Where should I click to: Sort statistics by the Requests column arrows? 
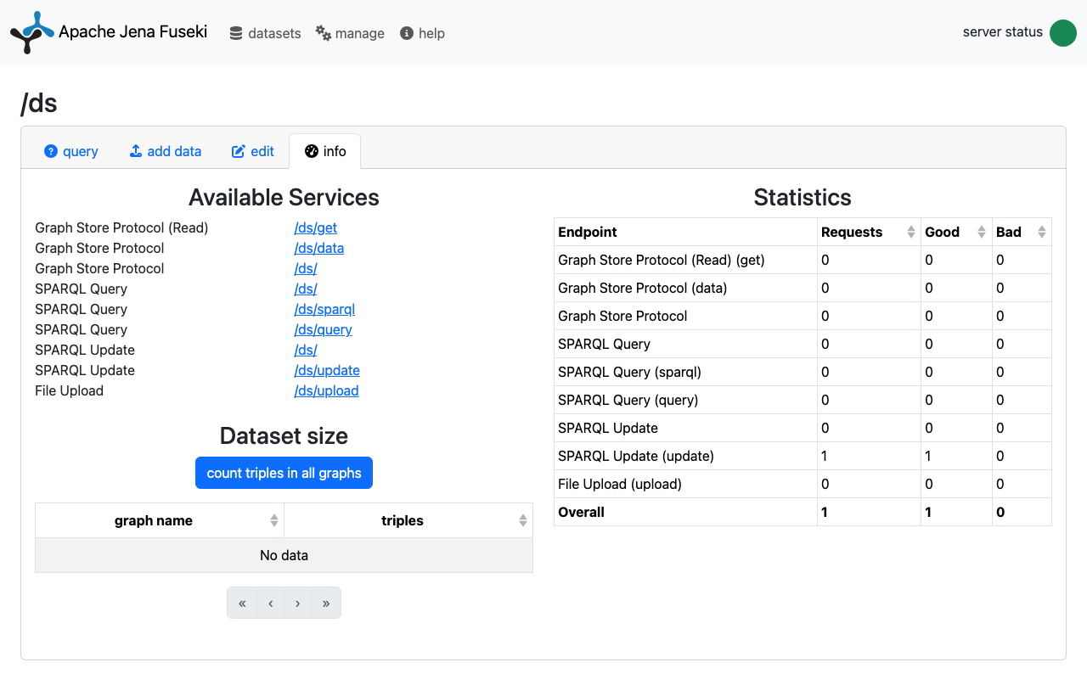point(911,232)
